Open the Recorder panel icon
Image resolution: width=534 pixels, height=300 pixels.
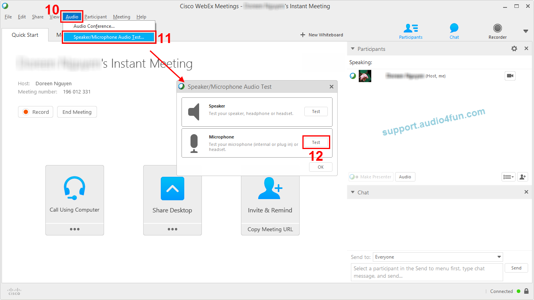pyautogui.click(x=498, y=31)
